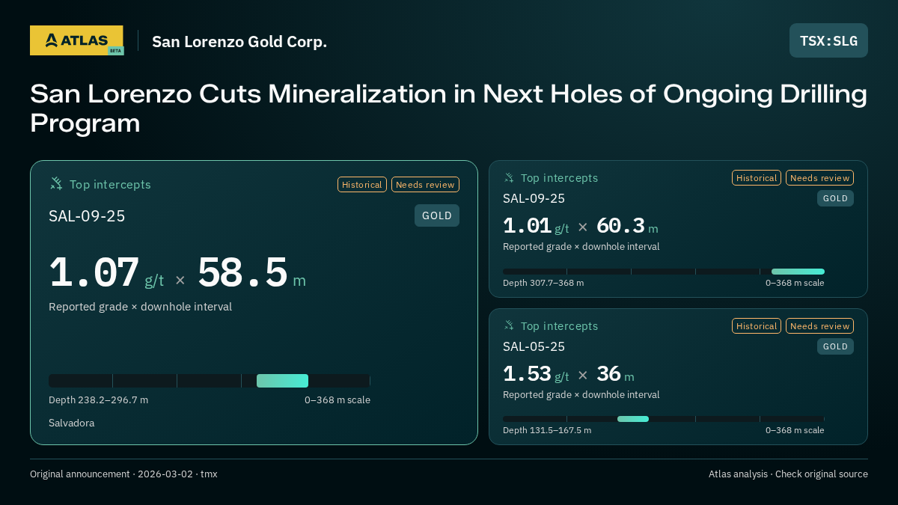Click the depth bar for 238.2–296.7 m interval
Image resolution: width=898 pixels, height=505 pixels.
click(x=210, y=381)
